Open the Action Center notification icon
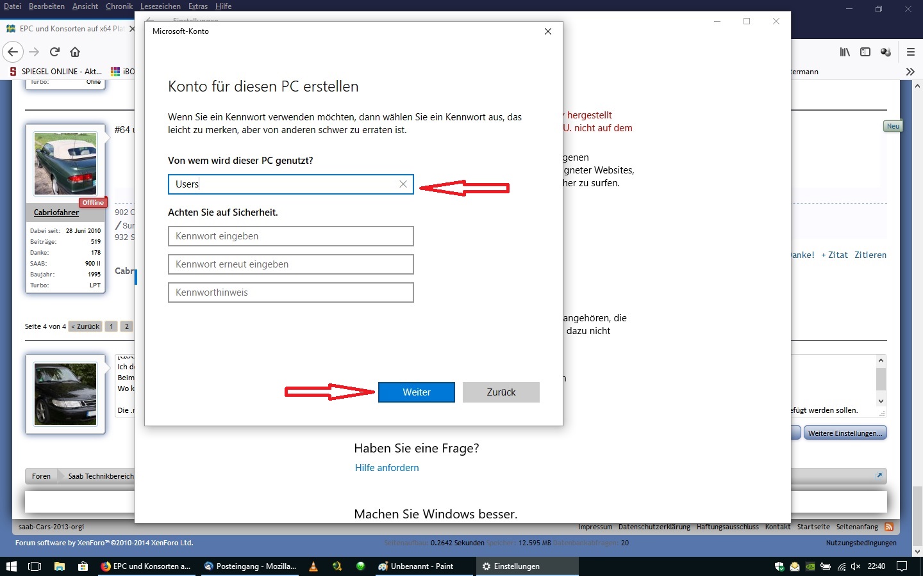The image size is (923, 576). point(902,566)
